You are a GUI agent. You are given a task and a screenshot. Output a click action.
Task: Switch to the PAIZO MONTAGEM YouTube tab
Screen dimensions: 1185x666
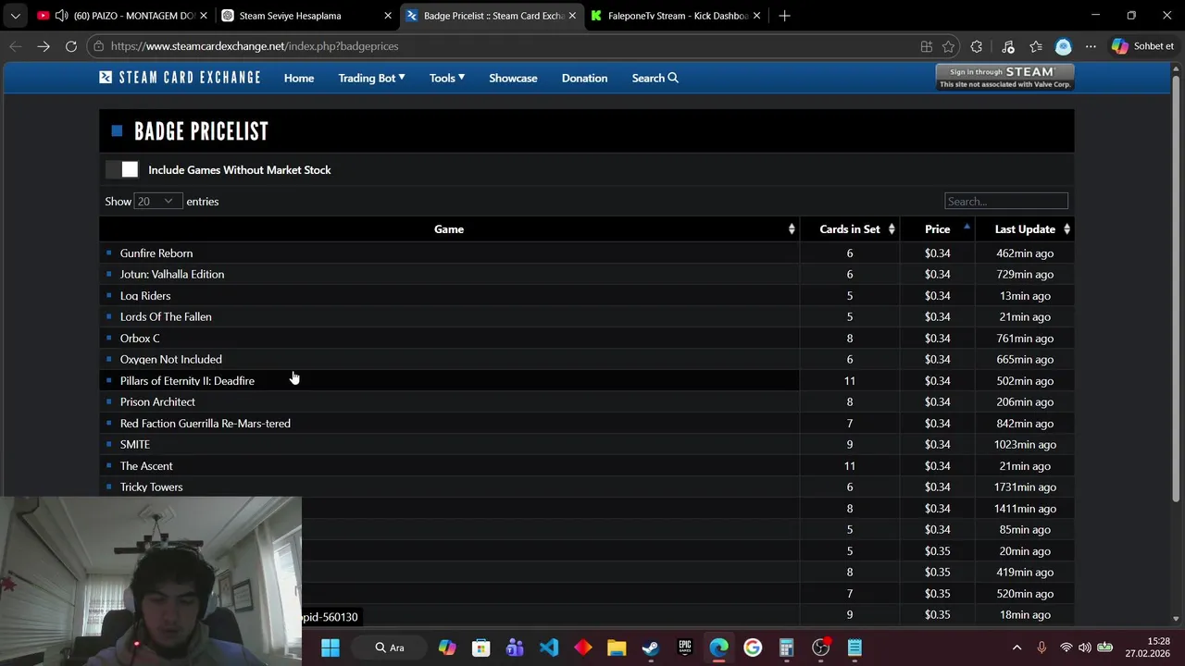pos(120,16)
